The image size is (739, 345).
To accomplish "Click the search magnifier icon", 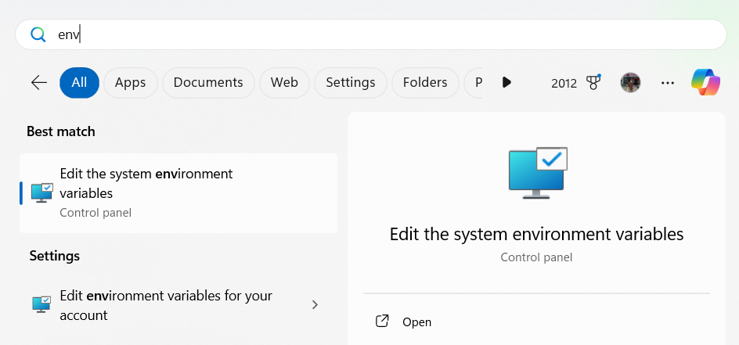I will [38, 34].
